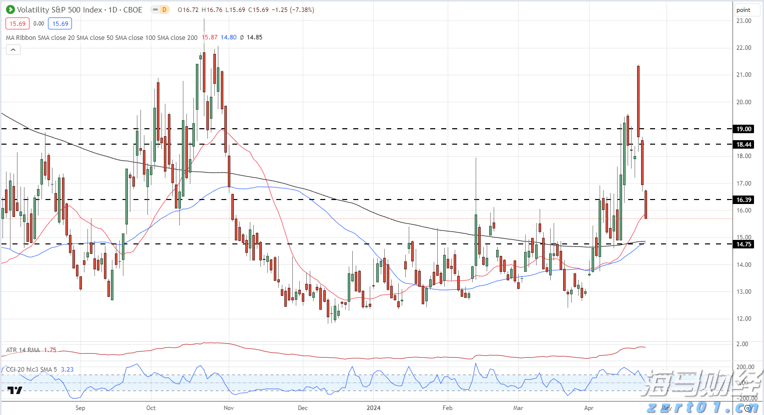Click the orange D delayed-data badge
The width and height of the screenshot is (764, 415).
(164, 9)
